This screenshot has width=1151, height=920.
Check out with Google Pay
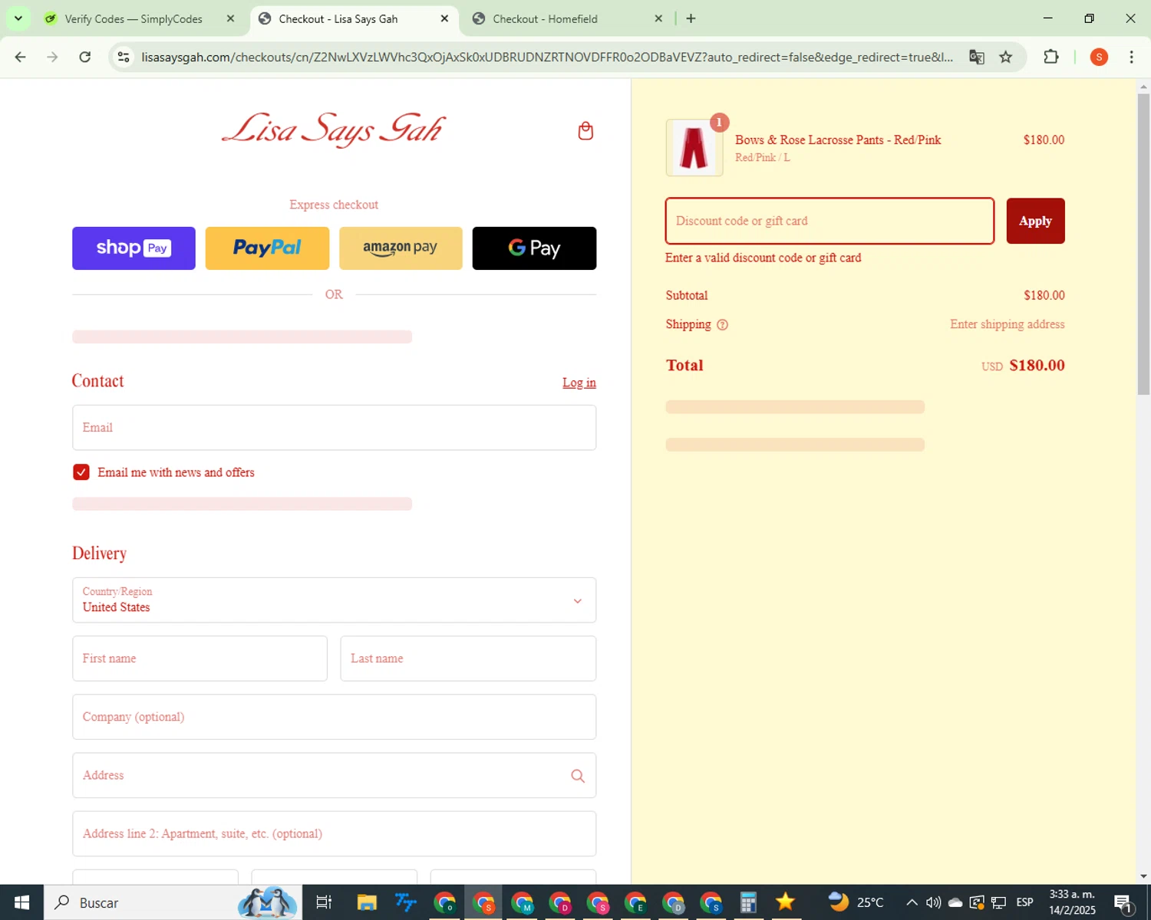(x=534, y=248)
